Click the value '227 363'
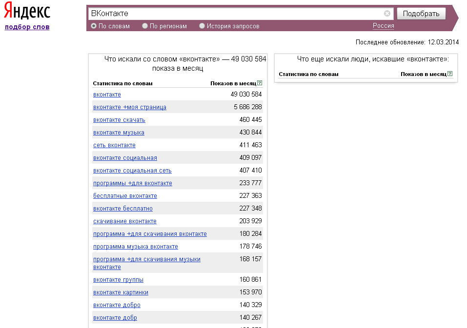This screenshot has width=467, height=328. point(250,195)
